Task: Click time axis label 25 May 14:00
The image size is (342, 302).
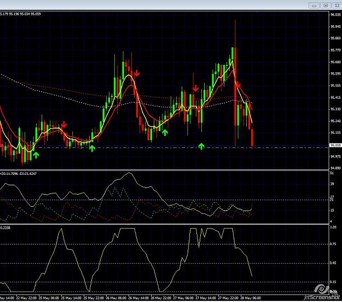Action: [71, 298]
